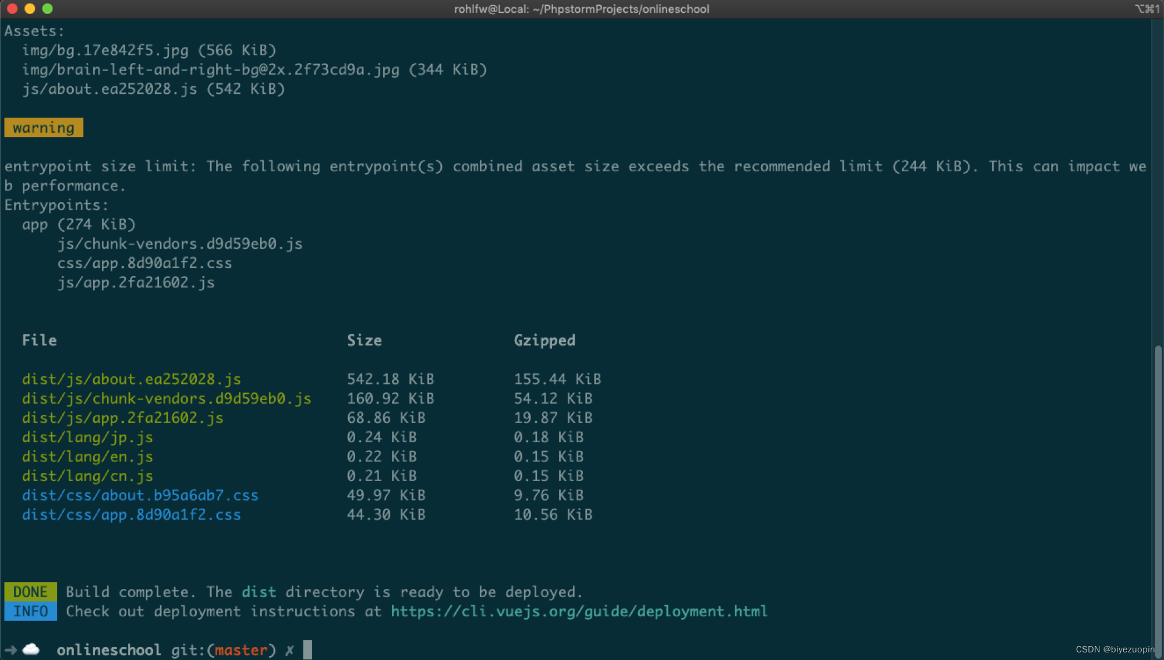
Task: Click the master branch name in prompt
Action: [241, 650]
